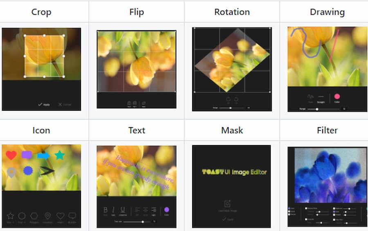The height and width of the screenshot is (231, 368).
Task: Click the Flip X icon
Action: tap(129, 103)
